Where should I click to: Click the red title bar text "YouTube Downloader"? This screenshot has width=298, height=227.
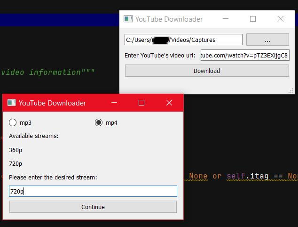[52, 103]
